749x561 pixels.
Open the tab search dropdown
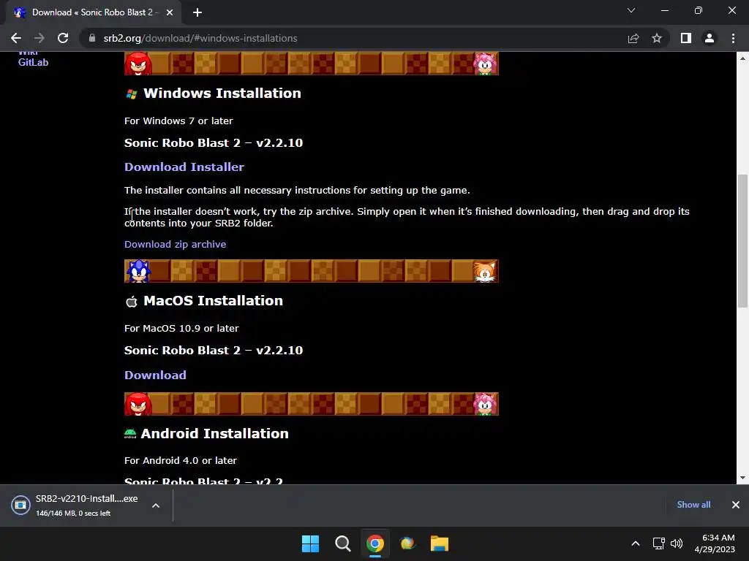click(x=631, y=10)
